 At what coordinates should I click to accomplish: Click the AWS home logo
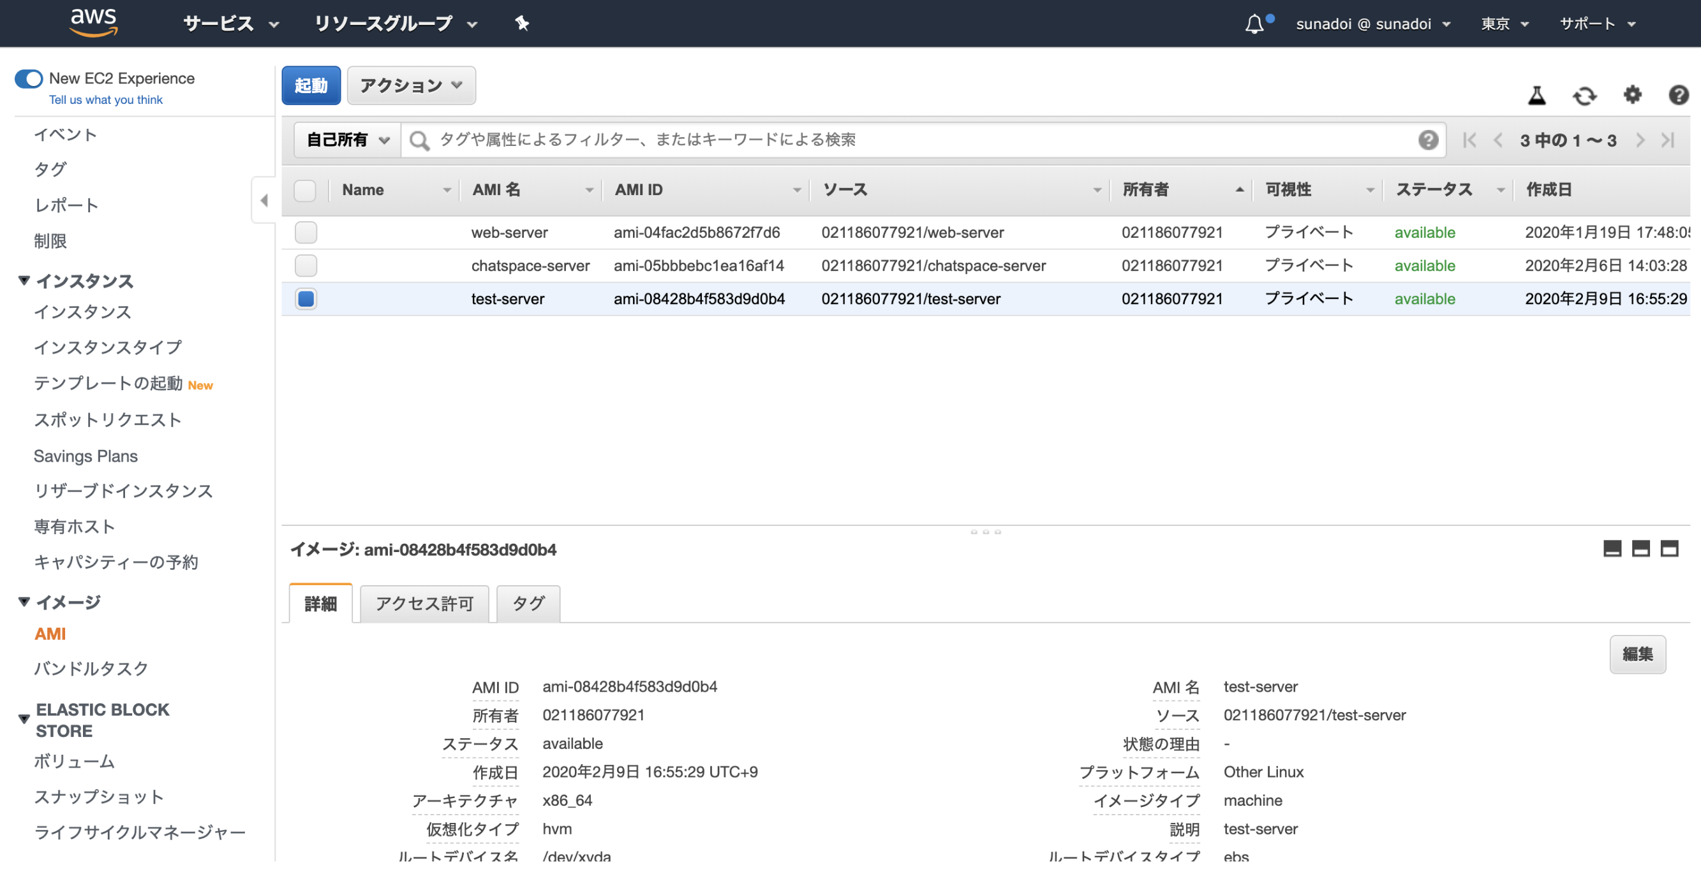(x=93, y=22)
